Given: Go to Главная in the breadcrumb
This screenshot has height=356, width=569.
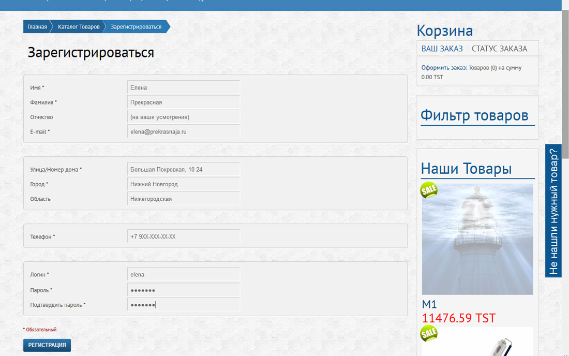Looking at the screenshot, I should tap(37, 26).
